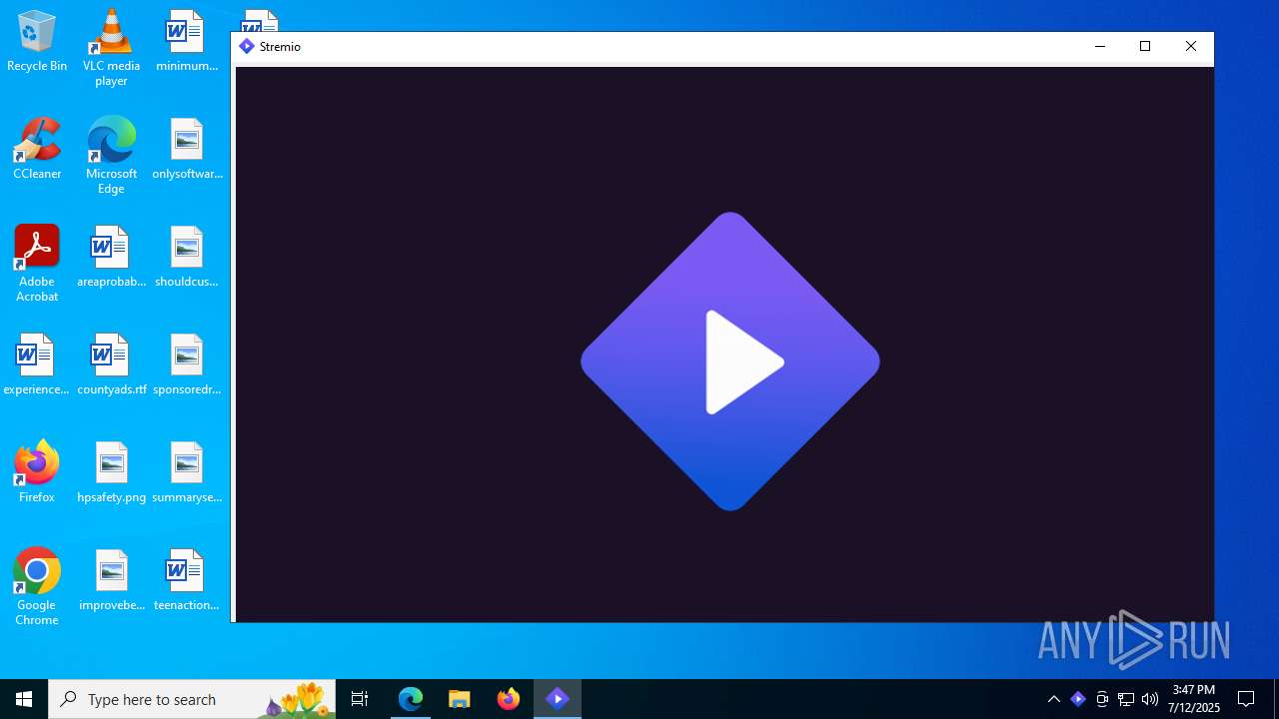
Task: Open File Explorer from taskbar
Action: tap(460, 699)
